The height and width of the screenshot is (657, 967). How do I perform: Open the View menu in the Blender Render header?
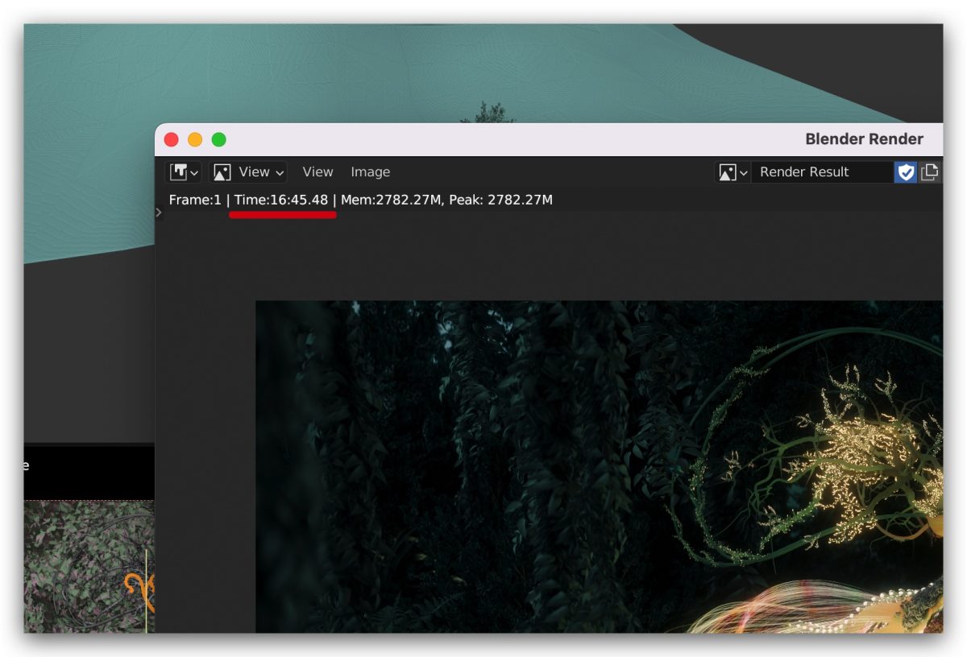(x=317, y=172)
